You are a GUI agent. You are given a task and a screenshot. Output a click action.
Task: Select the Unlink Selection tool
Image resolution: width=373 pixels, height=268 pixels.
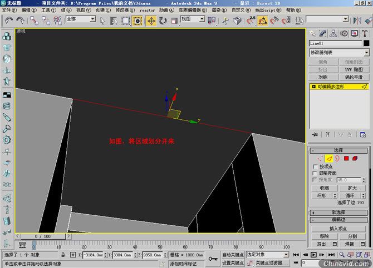click(x=46, y=21)
